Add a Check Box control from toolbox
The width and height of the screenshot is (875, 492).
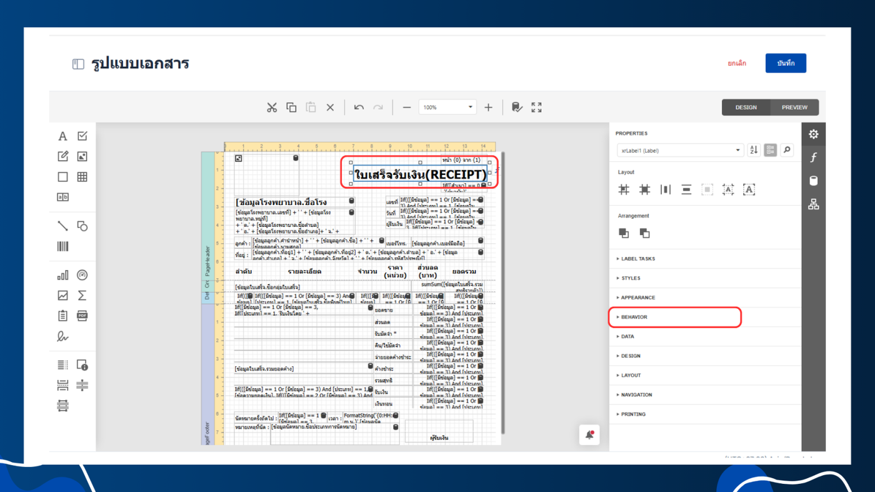click(82, 136)
